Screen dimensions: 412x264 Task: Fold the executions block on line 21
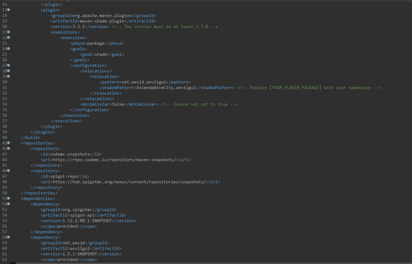(x=9, y=32)
